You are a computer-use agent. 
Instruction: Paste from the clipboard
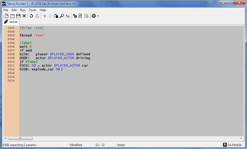click(56, 16)
